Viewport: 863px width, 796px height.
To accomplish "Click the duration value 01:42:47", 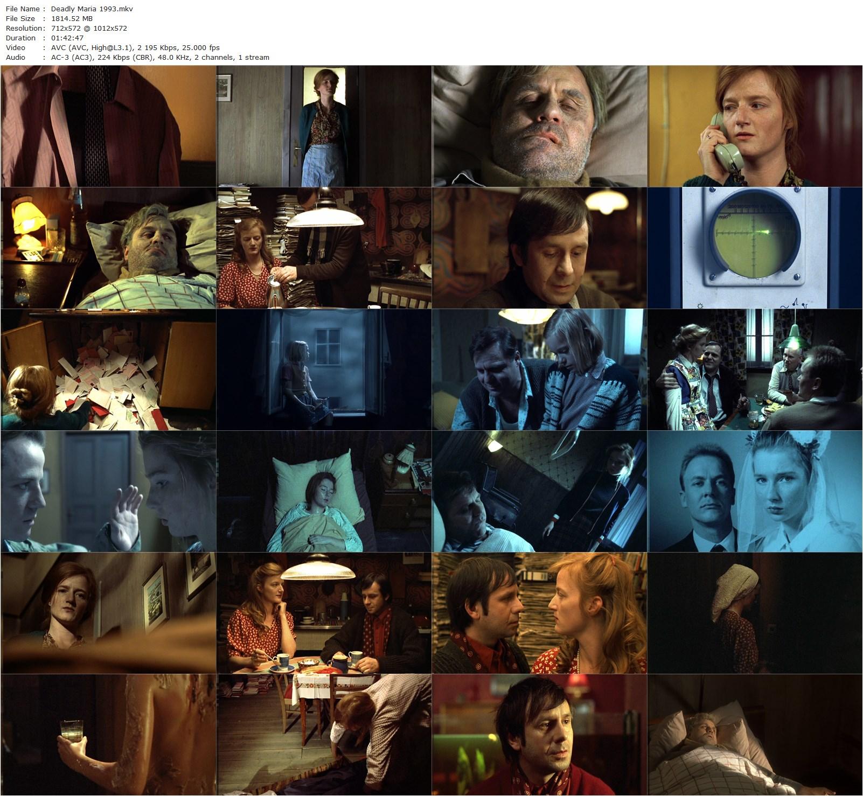I will tap(67, 38).
